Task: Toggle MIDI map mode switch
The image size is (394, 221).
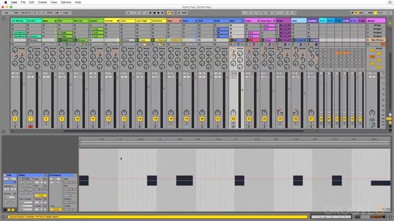Action: 371,12
